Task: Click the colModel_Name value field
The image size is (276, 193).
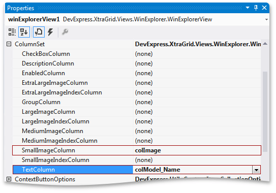Action: tap(193, 170)
